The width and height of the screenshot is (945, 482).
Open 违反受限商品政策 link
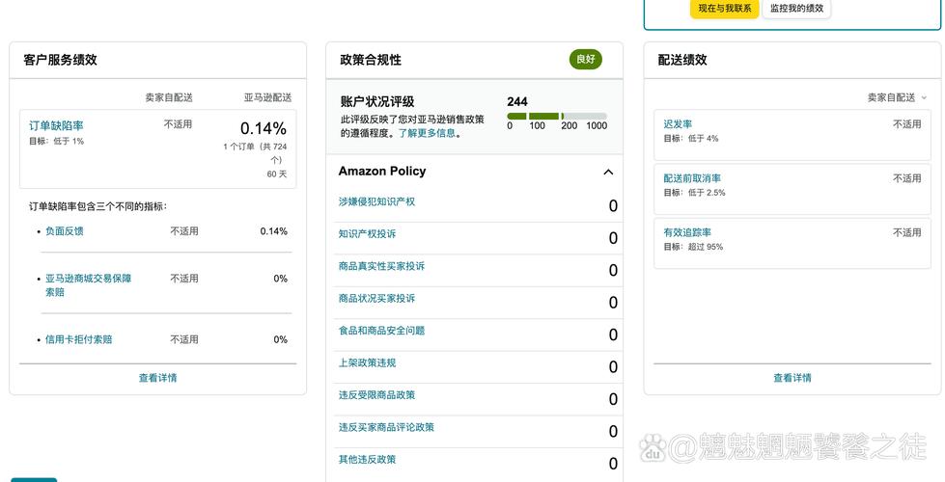coord(376,394)
